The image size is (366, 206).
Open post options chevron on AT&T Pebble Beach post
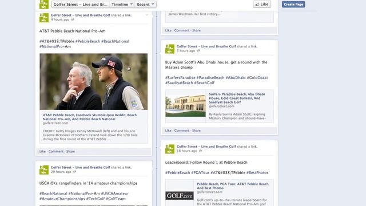coord(147,15)
